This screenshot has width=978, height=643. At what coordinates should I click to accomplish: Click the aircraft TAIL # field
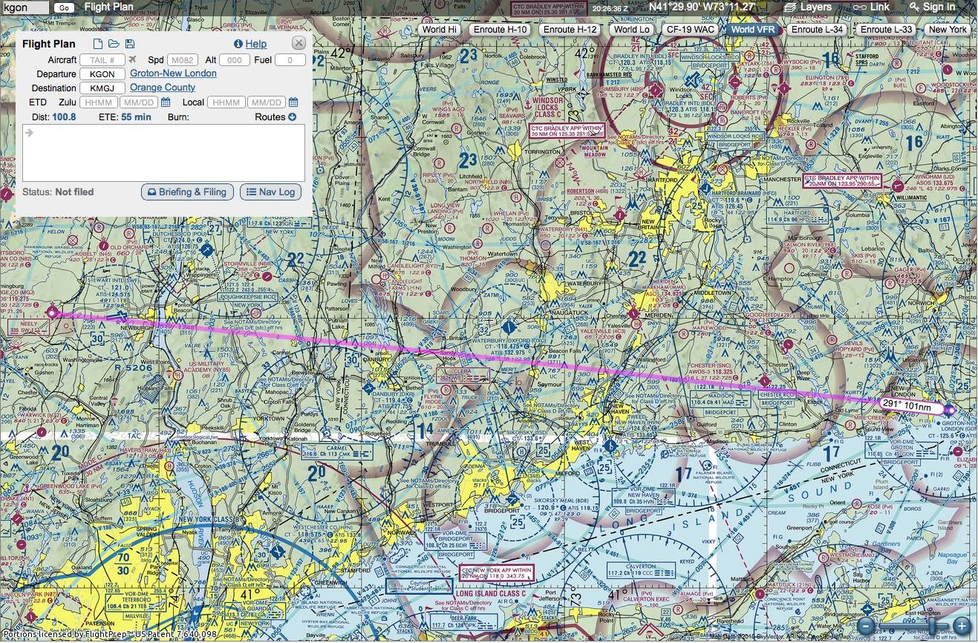tap(102, 60)
